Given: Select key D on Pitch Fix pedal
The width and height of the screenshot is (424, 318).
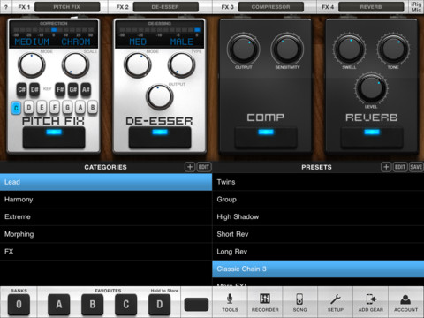Looking at the screenshot, I should (x=29, y=108).
